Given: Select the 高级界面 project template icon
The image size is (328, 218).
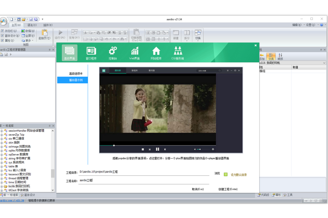Looking at the screenshot, I should coord(69,53).
